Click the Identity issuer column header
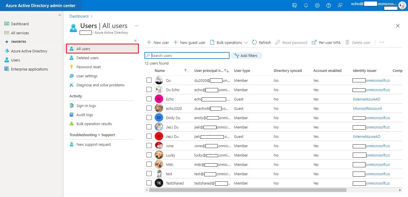This screenshot has width=408, height=197. coord(365,70)
